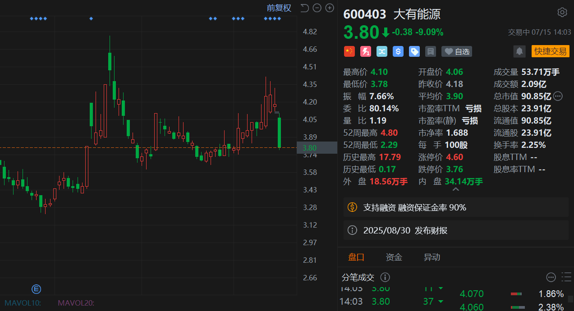Click the 涨停价 4.60 value
Viewport: 574px width, 311px height.
[455, 157]
